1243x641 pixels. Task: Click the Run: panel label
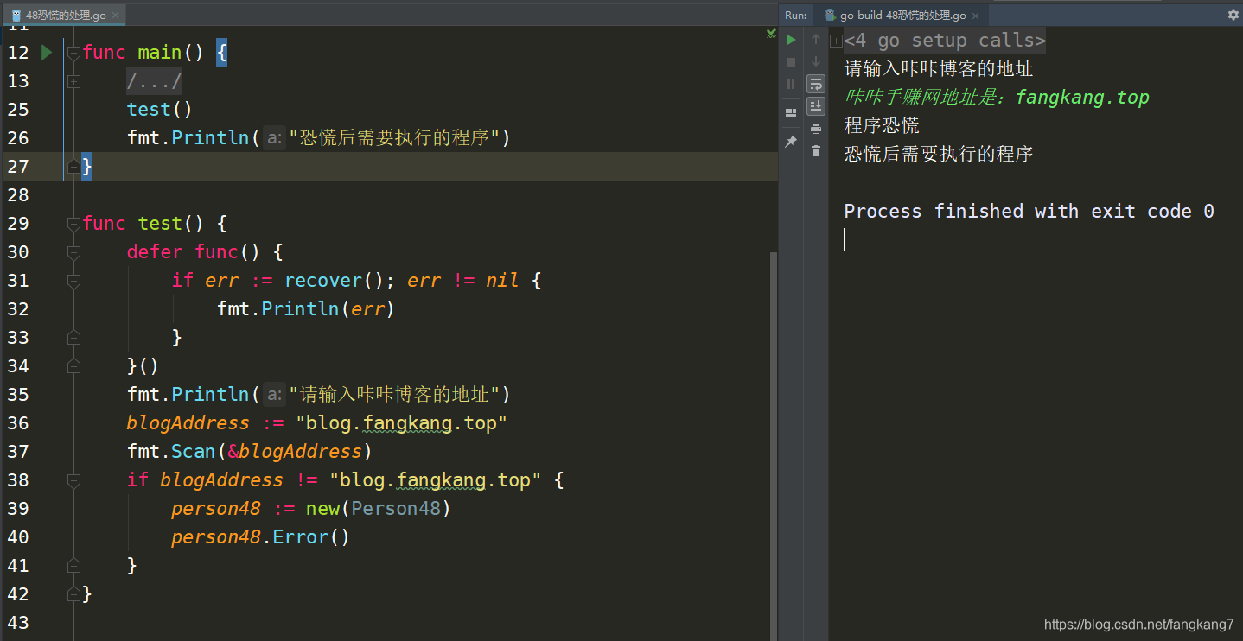[796, 16]
